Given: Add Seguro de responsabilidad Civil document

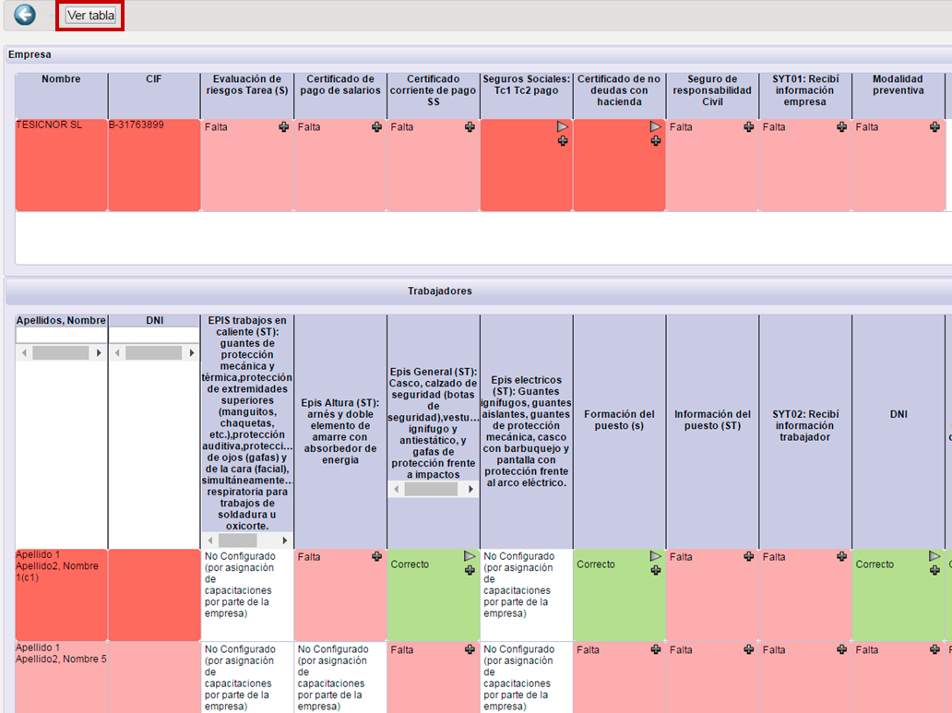Looking at the screenshot, I should point(749,127).
